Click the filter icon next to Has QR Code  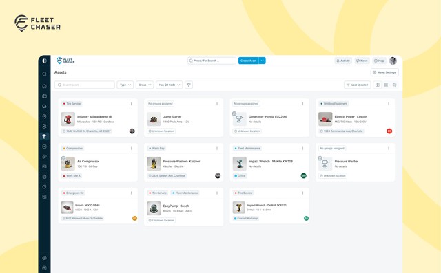pos(189,85)
